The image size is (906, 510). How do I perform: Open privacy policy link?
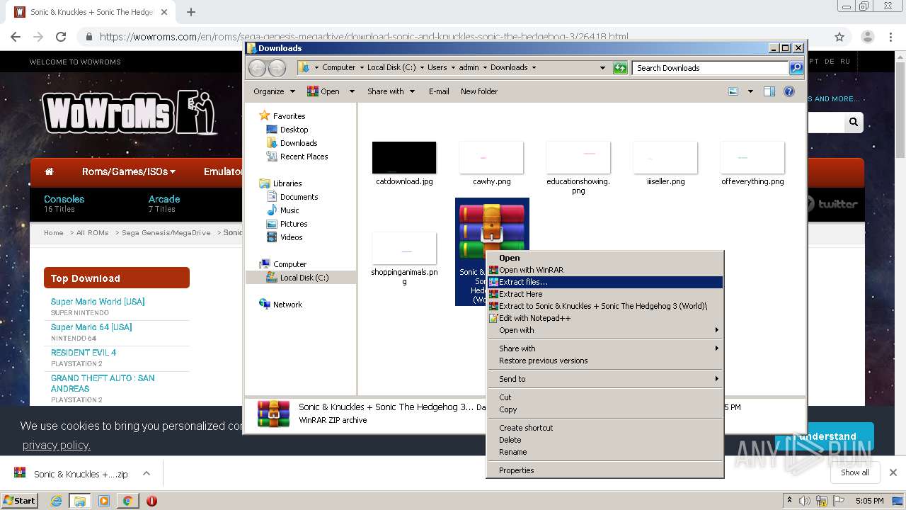pyautogui.click(x=57, y=445)
